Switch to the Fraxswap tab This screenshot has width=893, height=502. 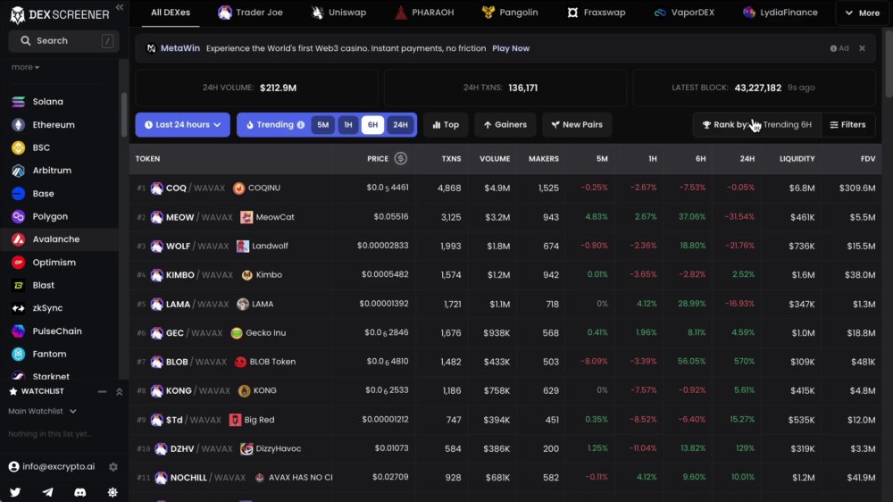(x=597, y=13)
